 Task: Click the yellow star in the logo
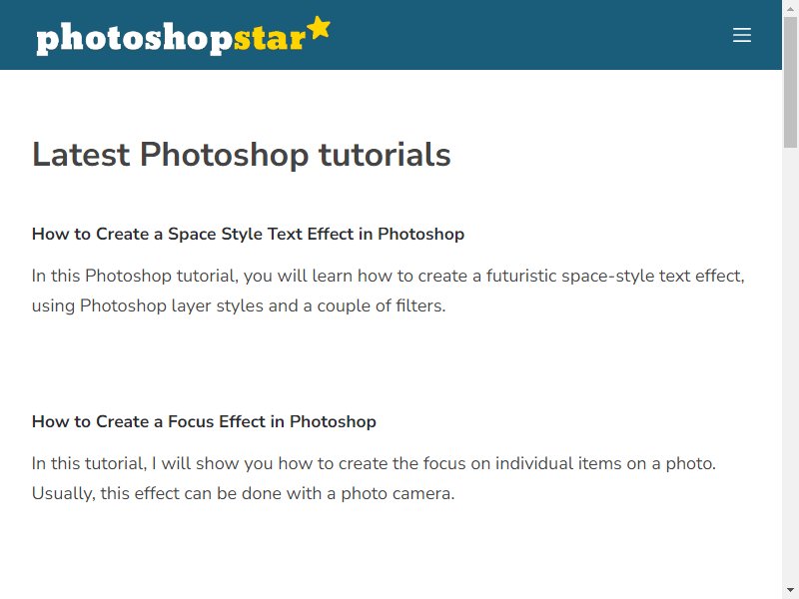click(x=320, y=28)
